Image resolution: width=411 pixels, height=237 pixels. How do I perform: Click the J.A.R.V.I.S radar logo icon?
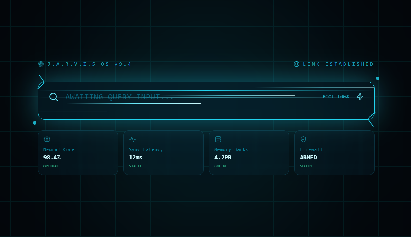click(41, 64)
